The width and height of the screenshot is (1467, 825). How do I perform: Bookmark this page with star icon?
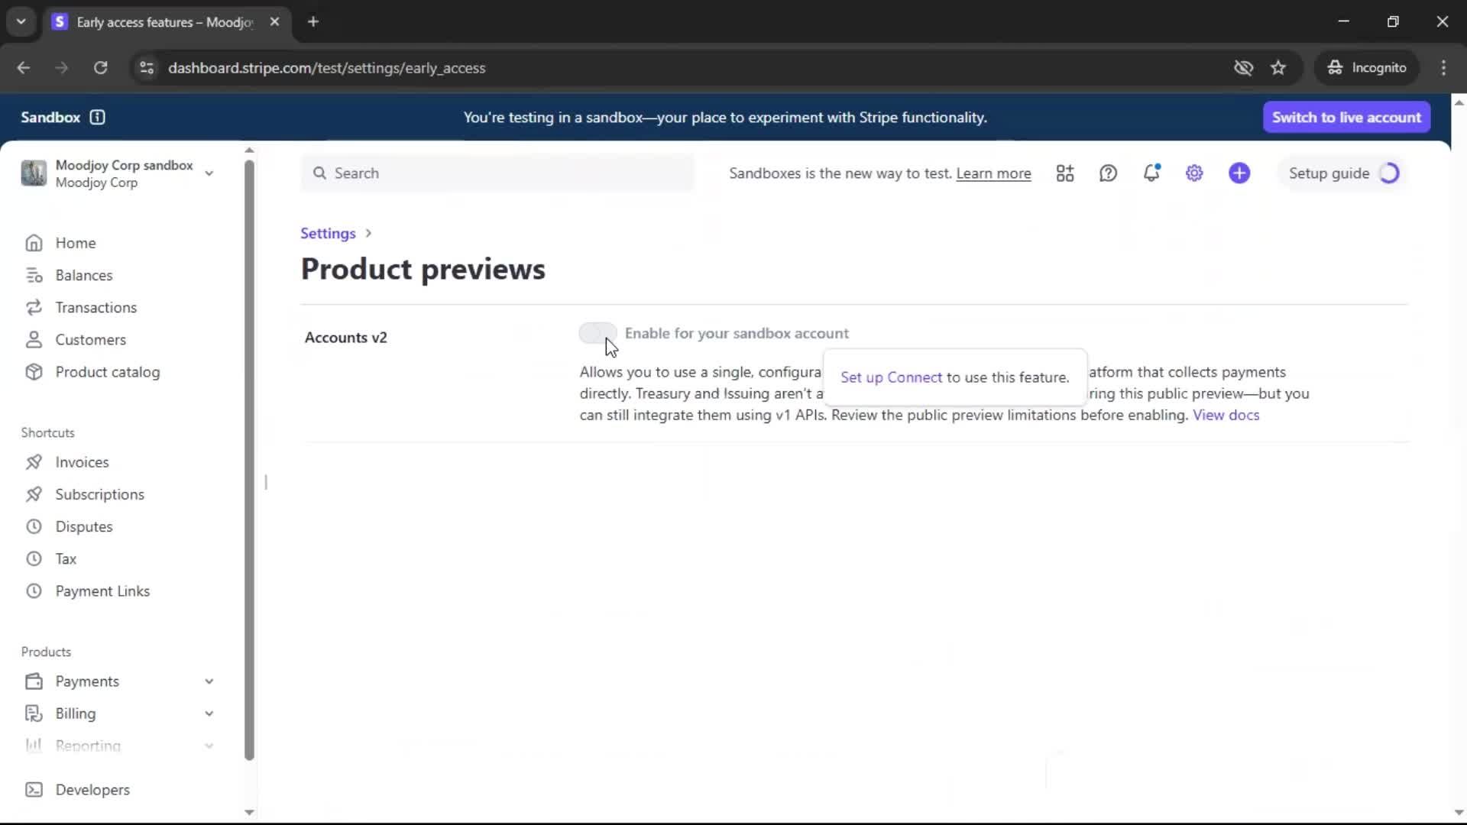[x=1278, y=68]
